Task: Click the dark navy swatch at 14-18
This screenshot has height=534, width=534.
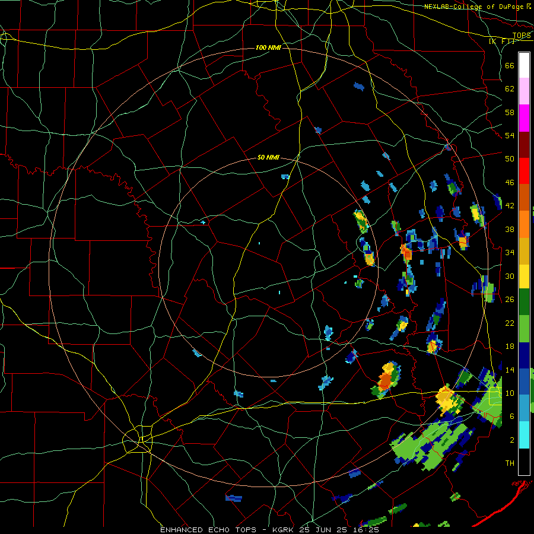Action: 524,355
